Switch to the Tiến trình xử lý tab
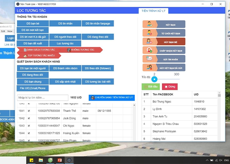Image resolution: width=230 pixels, height=164 pixels. pyautogui.click(x=153, y=11)
